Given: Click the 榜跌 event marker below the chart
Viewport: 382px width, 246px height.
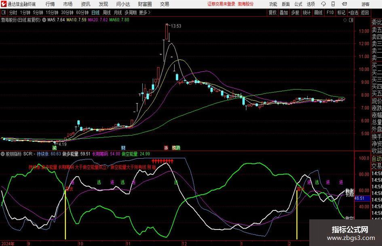Looking at the screenshot, I should click(x=176, y=148).
